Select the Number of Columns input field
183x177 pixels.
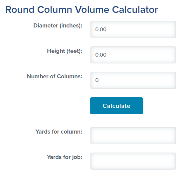coord(133,80)
